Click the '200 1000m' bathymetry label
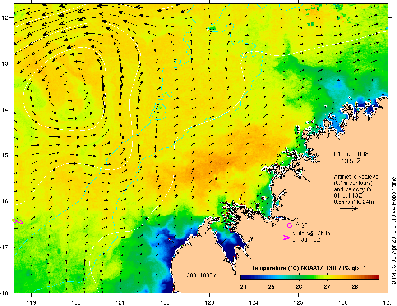Image resolution: width=397 pixels, height=306 pixels. (x=202, y=275)
